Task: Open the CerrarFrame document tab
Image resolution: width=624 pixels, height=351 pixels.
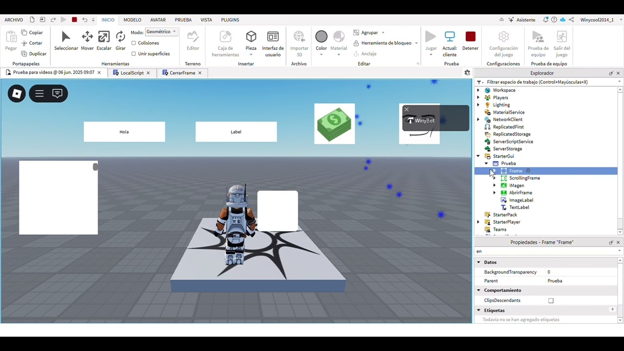Action: [182, 73]
